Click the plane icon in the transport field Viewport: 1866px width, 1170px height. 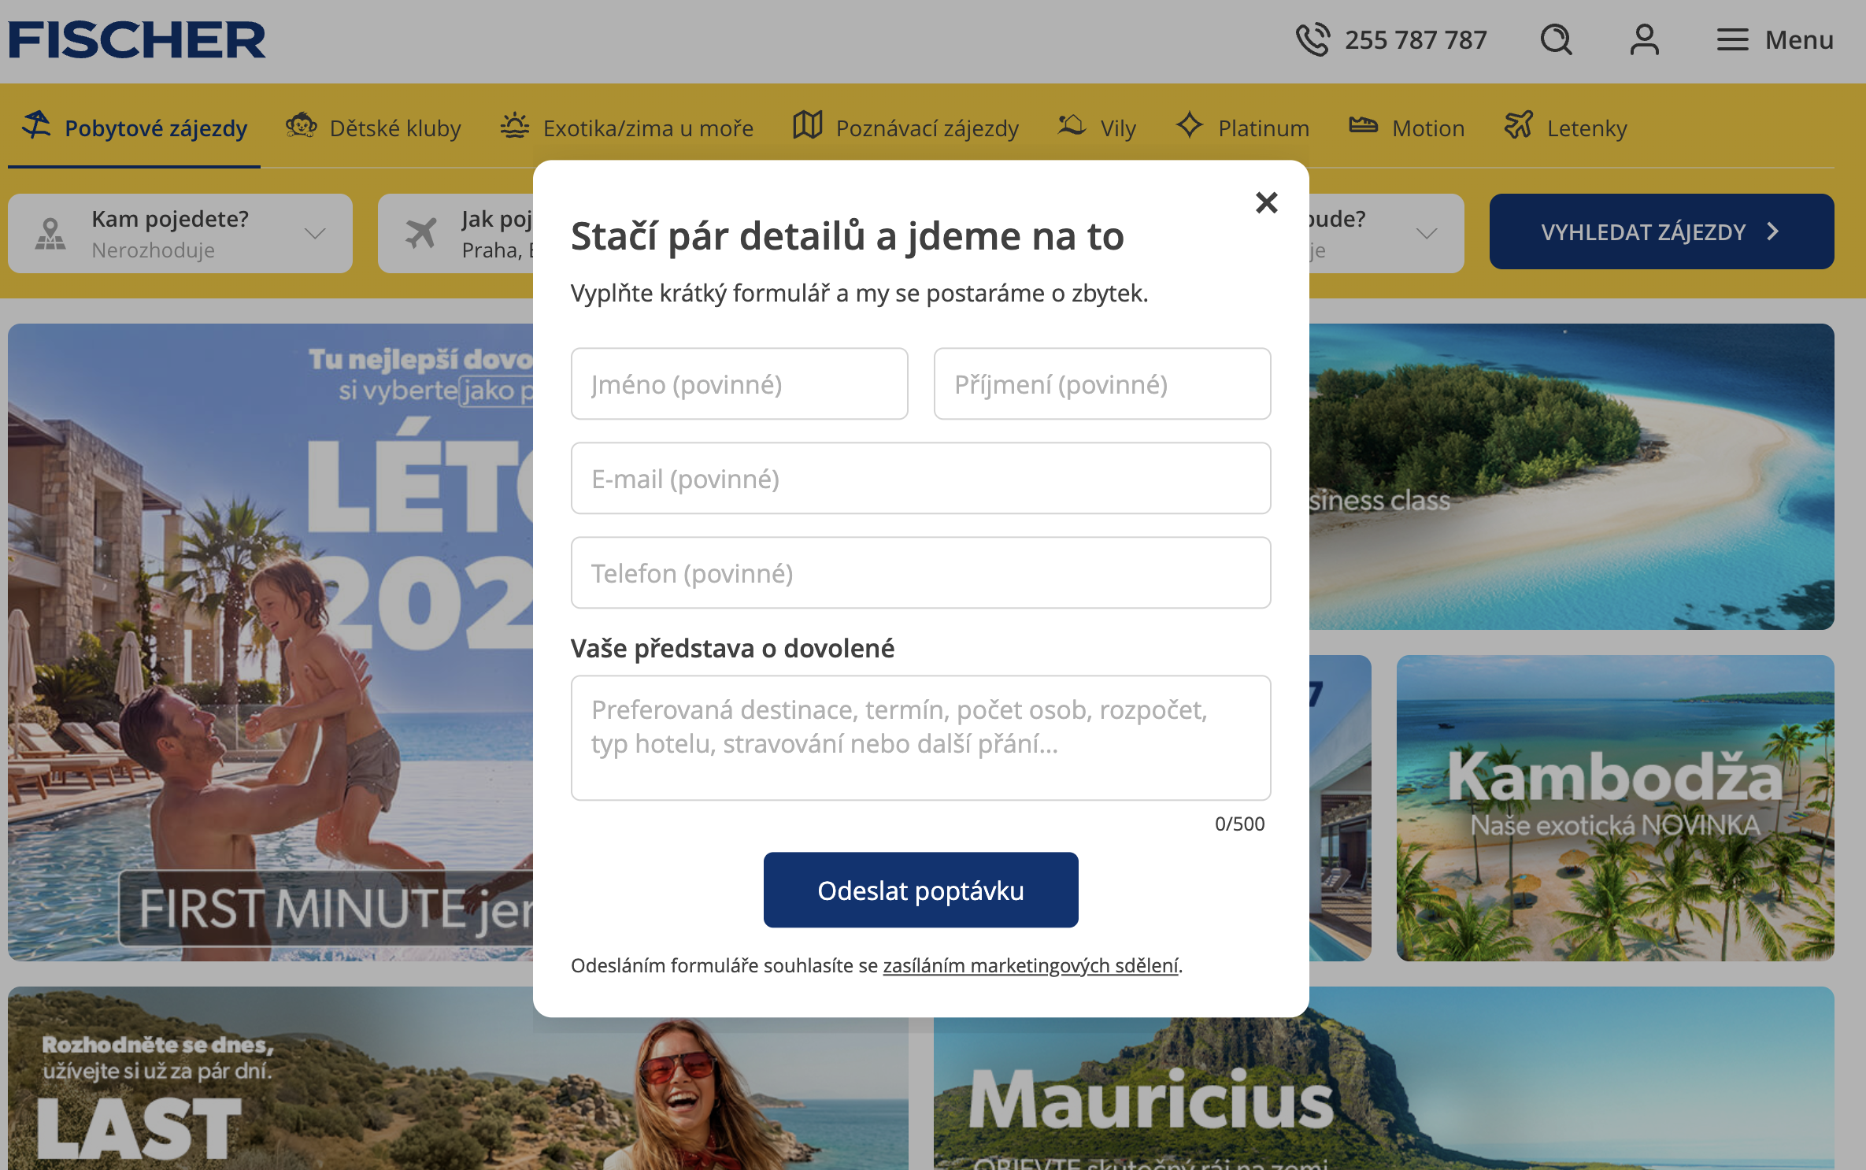coord(420,233)
